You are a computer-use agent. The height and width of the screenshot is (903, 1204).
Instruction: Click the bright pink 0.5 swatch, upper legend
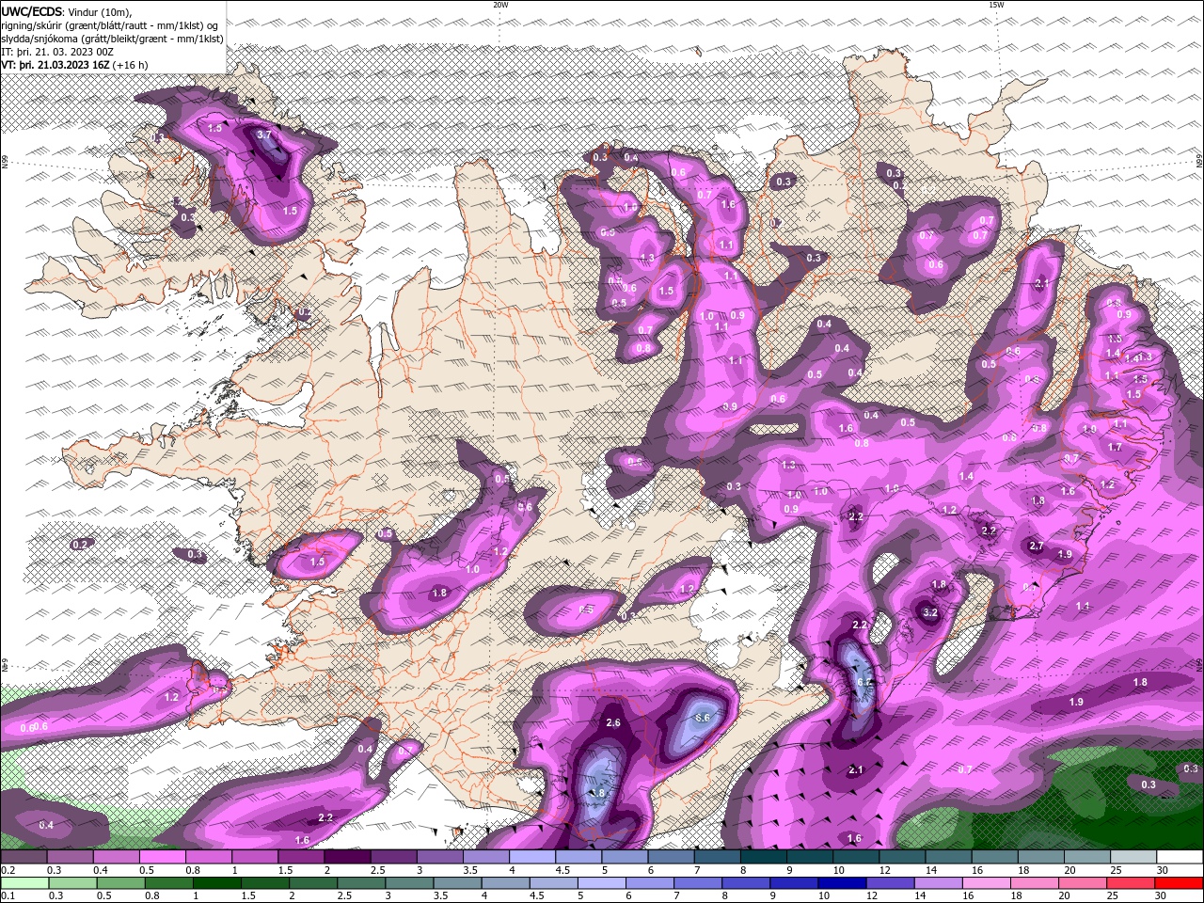pyautogui.click(x=162, y=857)
